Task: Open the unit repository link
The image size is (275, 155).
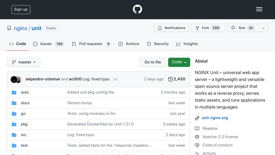Action: click(x=36, y=28)
